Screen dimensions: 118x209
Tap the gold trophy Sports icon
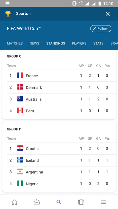(x=8, y=14)
